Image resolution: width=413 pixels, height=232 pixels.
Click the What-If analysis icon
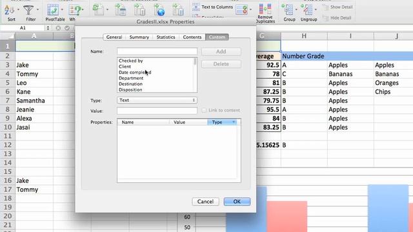tap(75, 10)
